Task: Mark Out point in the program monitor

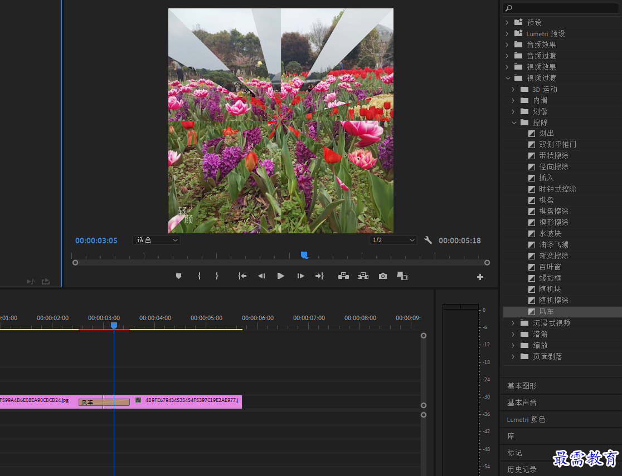Action: pos(217,276)
